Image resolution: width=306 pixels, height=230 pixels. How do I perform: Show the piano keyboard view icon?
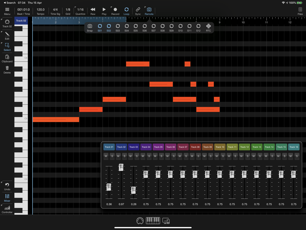click(153, 221)
